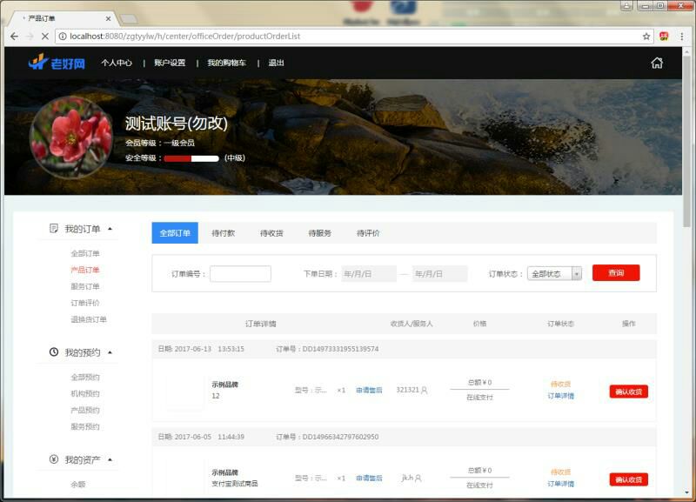Stop page loading with the X button
Viewport: 696px width, 502px height.
point(45,37)
